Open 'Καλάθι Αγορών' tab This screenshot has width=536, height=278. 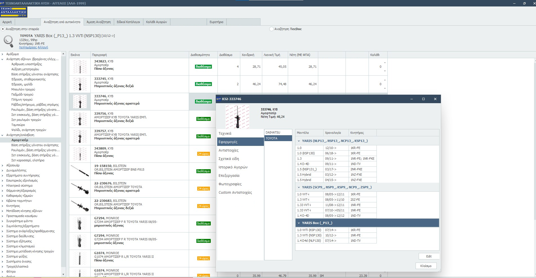156,22
